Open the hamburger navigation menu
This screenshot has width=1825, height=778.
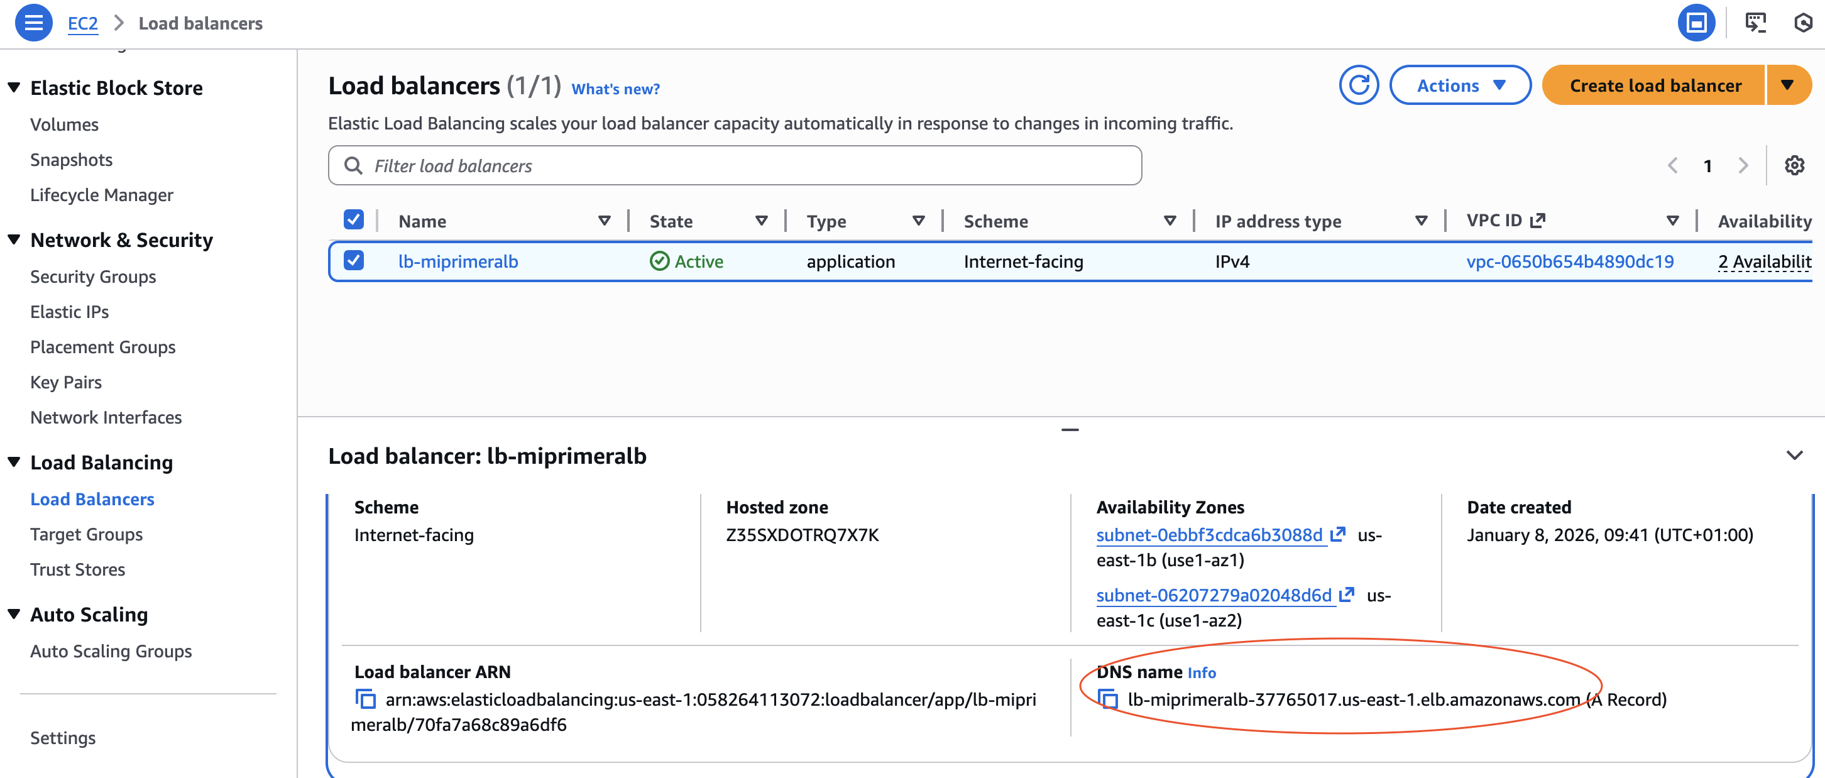pos(33,23)
